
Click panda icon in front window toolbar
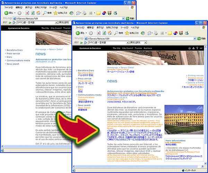[181, 33]
